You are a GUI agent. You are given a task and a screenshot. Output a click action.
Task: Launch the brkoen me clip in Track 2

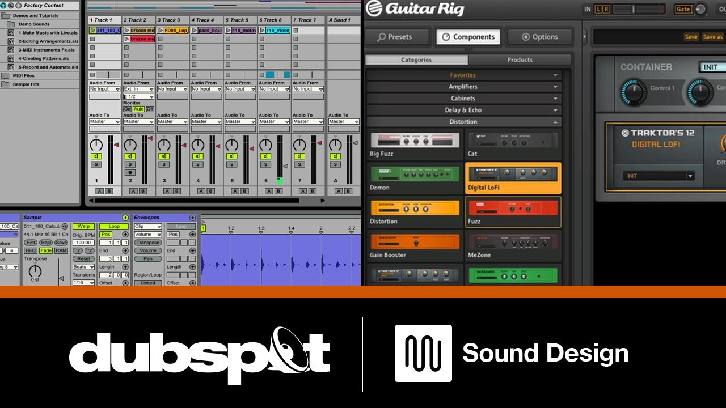[x=126, y=30]
